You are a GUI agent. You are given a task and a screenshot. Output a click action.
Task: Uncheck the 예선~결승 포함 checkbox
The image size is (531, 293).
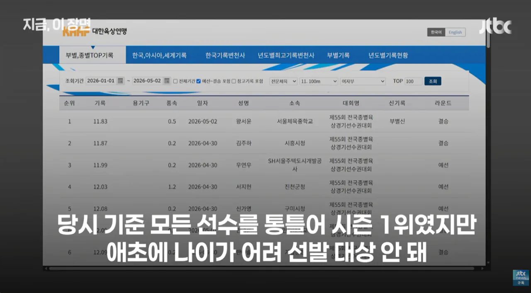[x=198, y=81]
